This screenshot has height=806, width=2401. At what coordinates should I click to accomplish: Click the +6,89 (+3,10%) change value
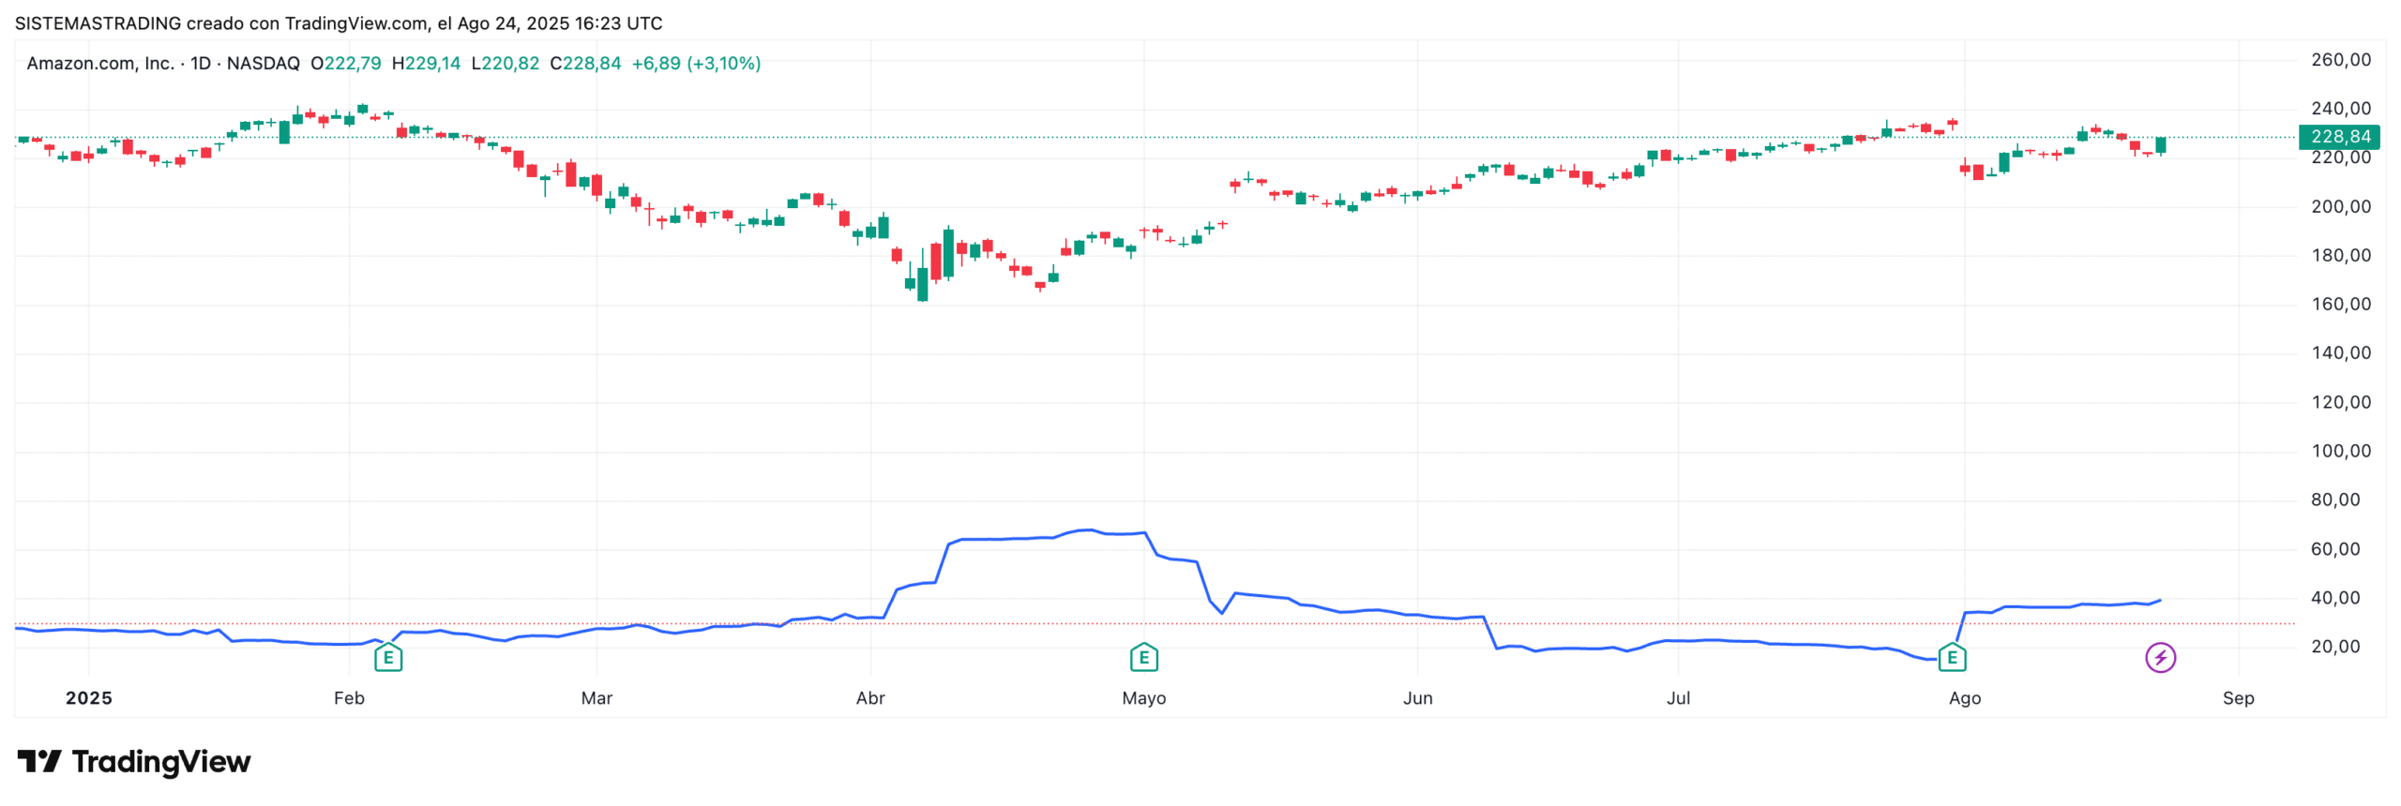click(696, 64)
